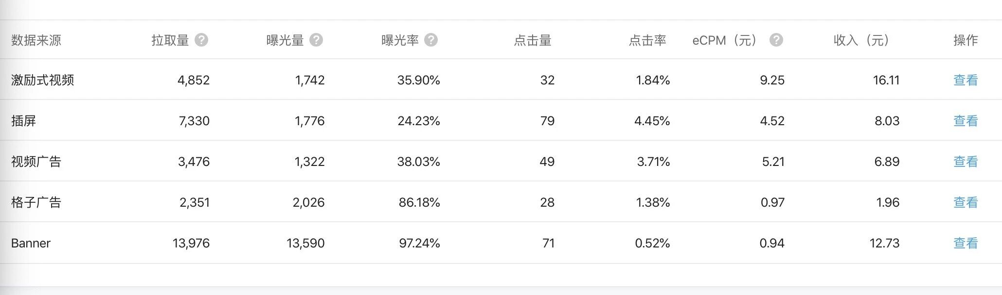This screenshot has height=295, width=1002.
Task: Select the 点击率 column header
Action: [x=647, y=40]
